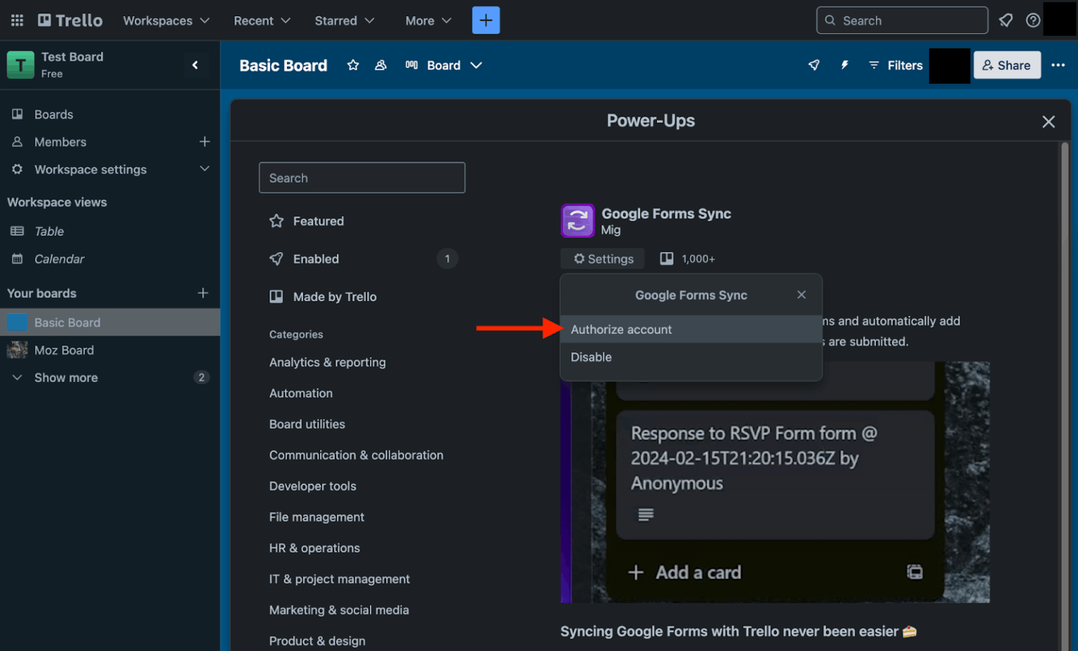Click the Google Forms Sync power-up logo
The height and width of the screenshot is (651, 1078).
[577, 221]
